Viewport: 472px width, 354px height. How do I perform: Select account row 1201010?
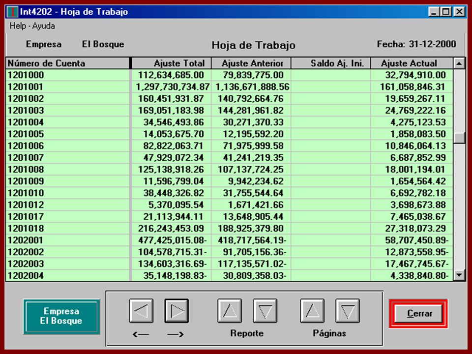click(x=230, y=193)
